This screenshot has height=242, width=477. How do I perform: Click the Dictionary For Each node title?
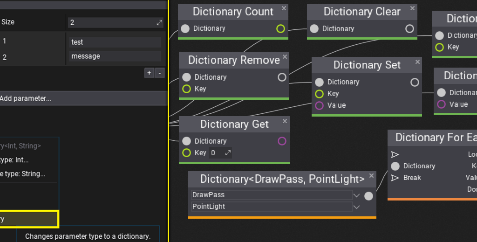(436, 138)
